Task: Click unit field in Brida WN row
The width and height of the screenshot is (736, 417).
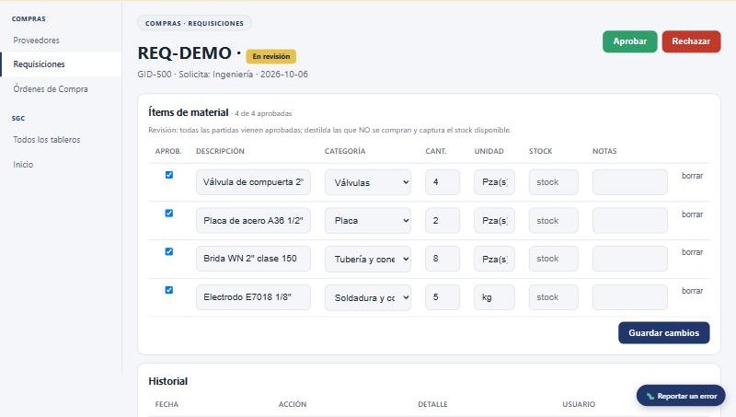Action: [494, 259]
